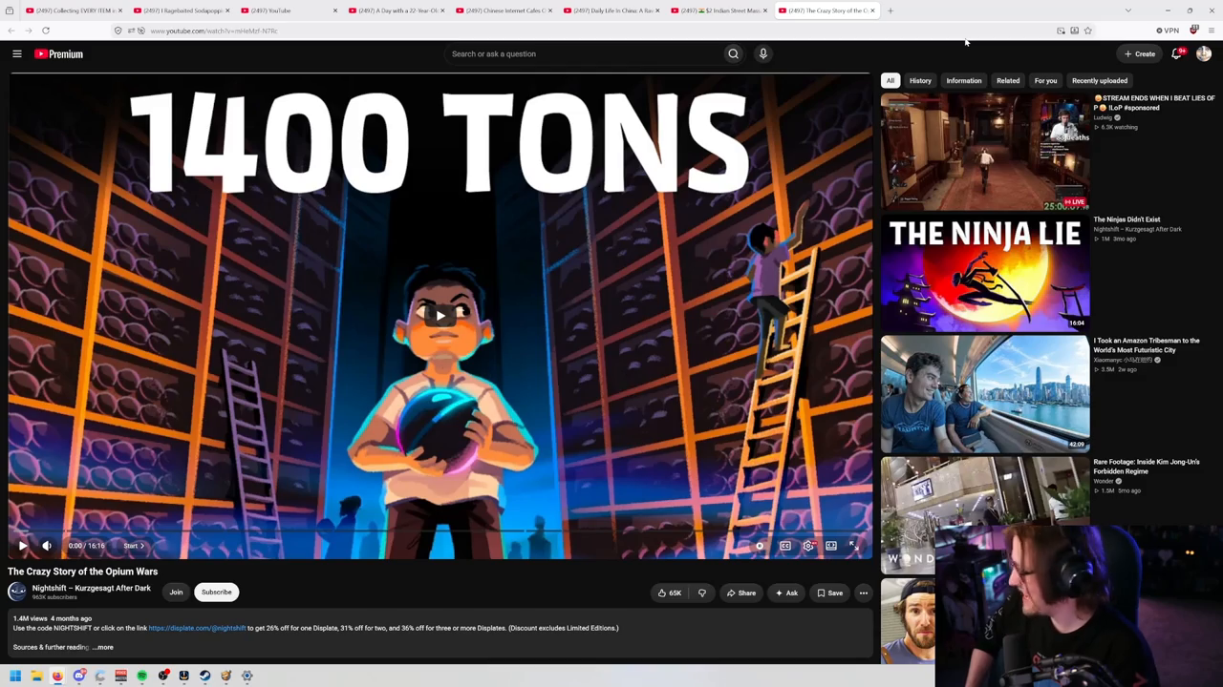Like the video (65K)

(x=669, y=593)
